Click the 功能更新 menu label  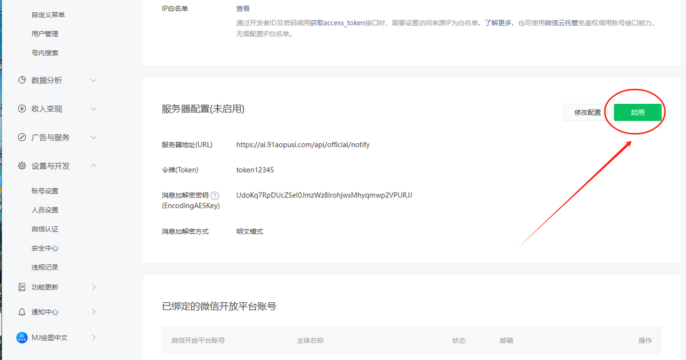(45, 287)
